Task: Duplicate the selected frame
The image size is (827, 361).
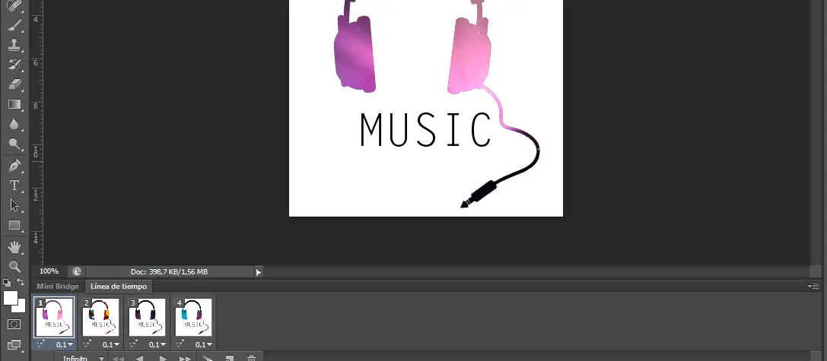Action: click(x=230, y=359)
